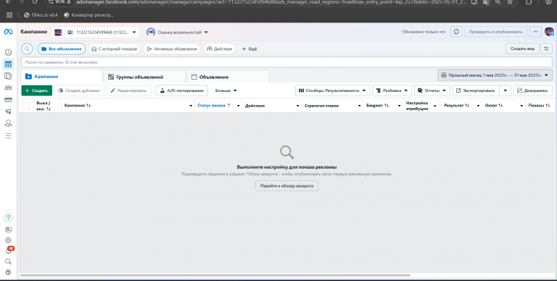Open the help question mark icon
This screenshot has height=281, width=557.
click(x=8, y=217)
